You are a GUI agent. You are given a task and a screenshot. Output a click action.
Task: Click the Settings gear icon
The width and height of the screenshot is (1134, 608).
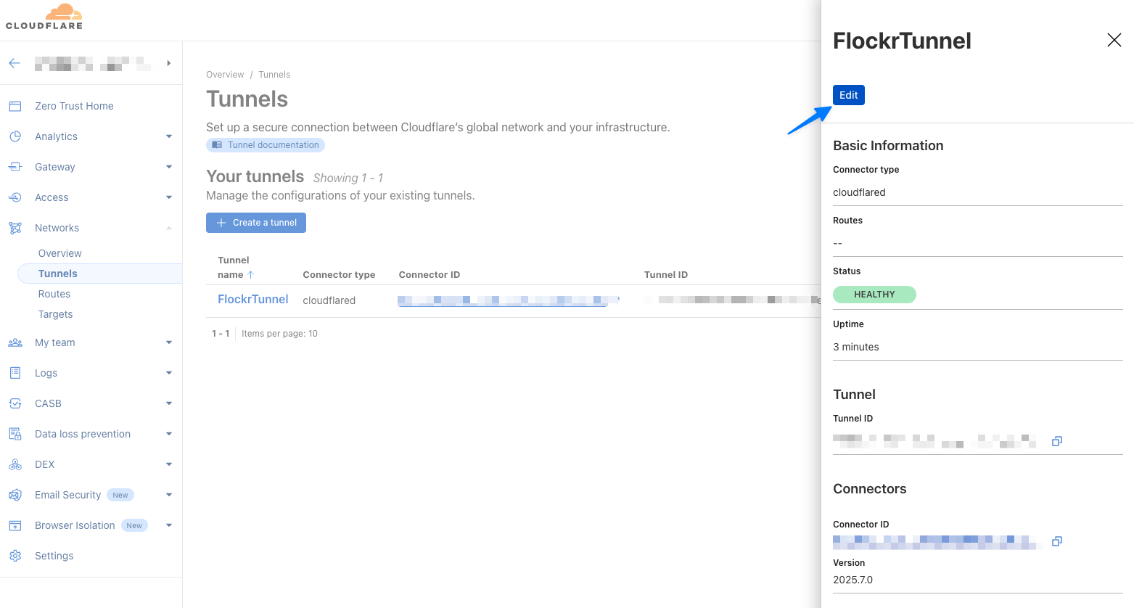(x=15, y=556)
